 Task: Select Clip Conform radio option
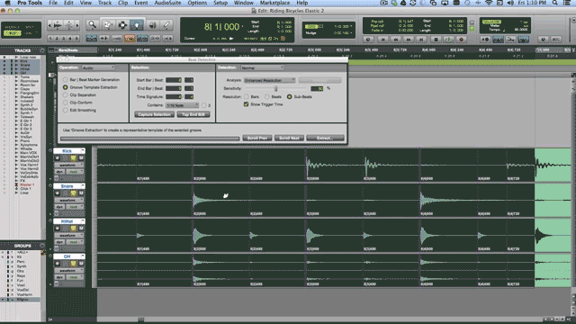pos(66,103)
